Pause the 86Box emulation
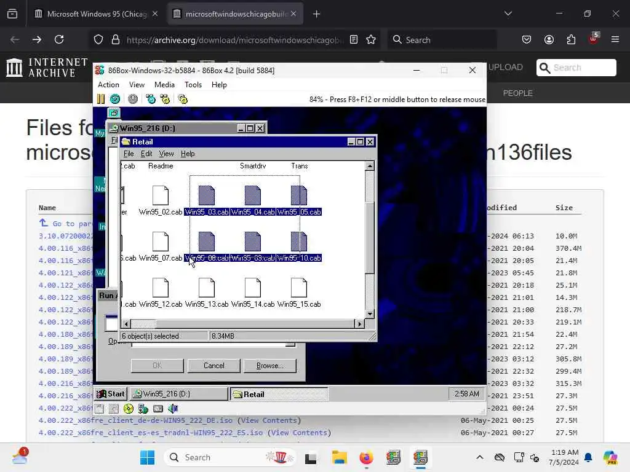 pos(101,99)
